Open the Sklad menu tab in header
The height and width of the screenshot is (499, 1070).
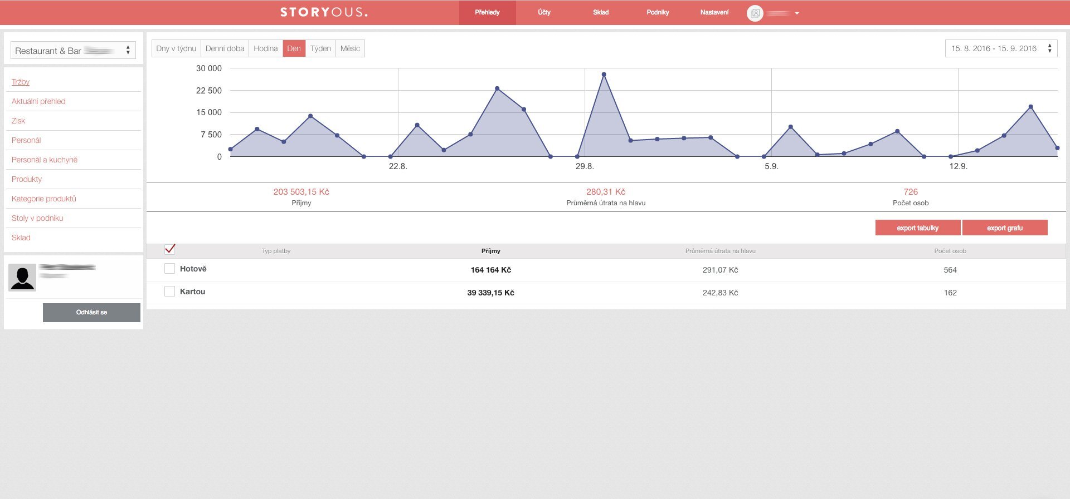(601, 12)
